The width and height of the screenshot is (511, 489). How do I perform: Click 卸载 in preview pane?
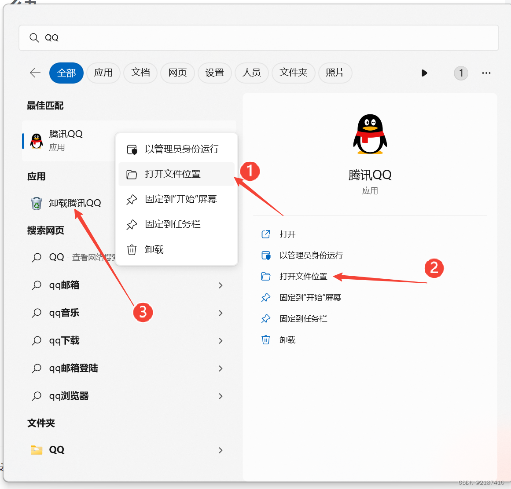(x=287, y=340)
